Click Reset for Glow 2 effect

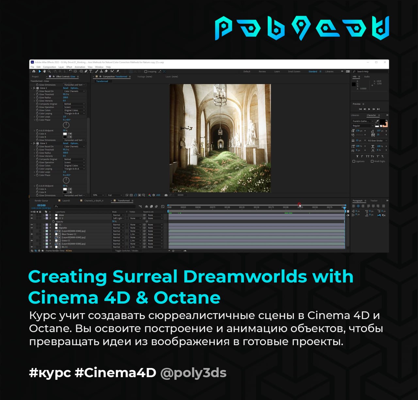[66, 88]
